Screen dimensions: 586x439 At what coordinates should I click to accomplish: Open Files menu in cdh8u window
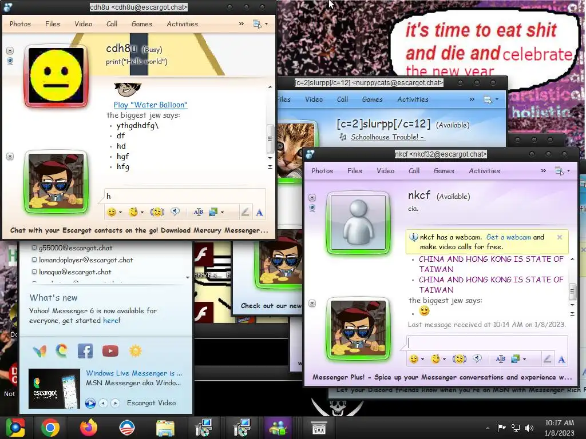point(52,23)
